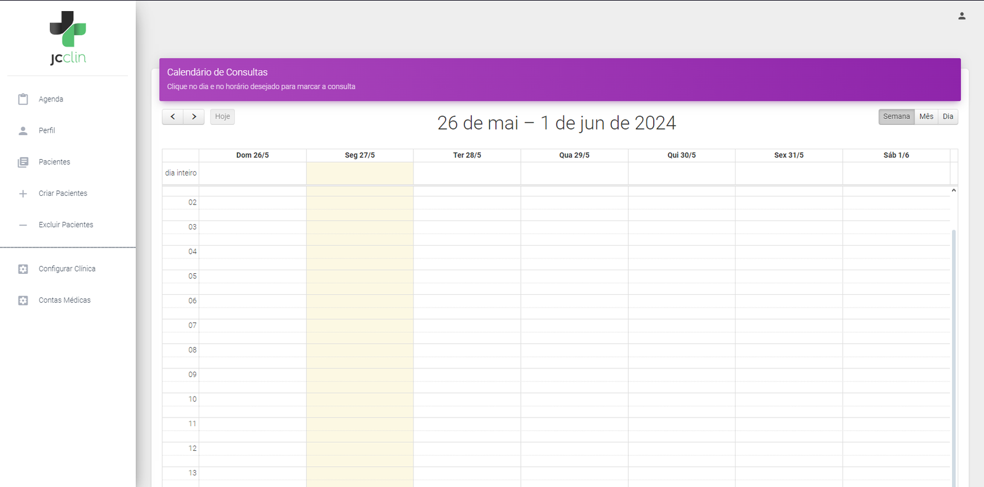Select the 09 slot on Sex 31/5
The width and height of the screenshot is (984, 487).
(x=789, y=375)
